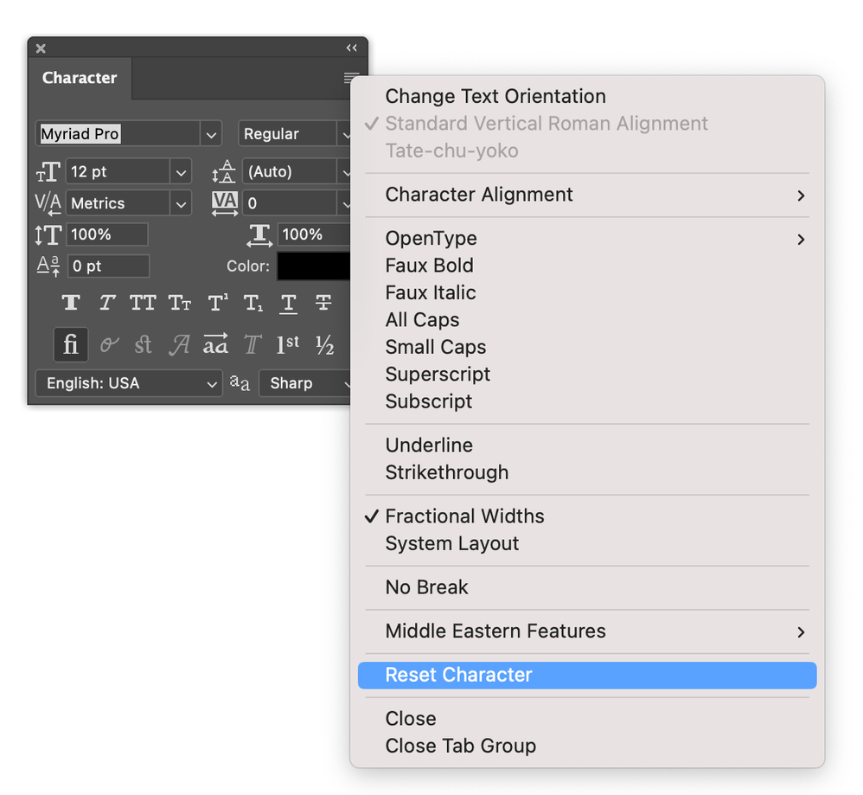Click the Small Caps icon
Viewport: 863px width, 795px height.
(180, 303)
